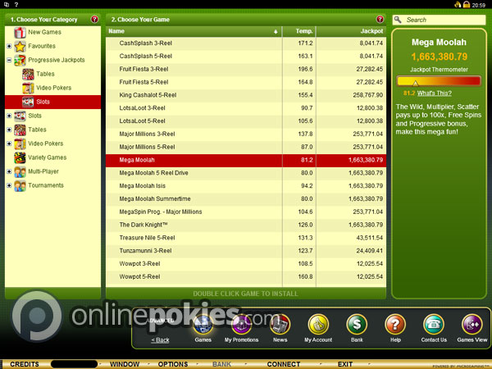
Task: Select MegaSpin Prog. - Major Millions row
Action: (246, 212)
